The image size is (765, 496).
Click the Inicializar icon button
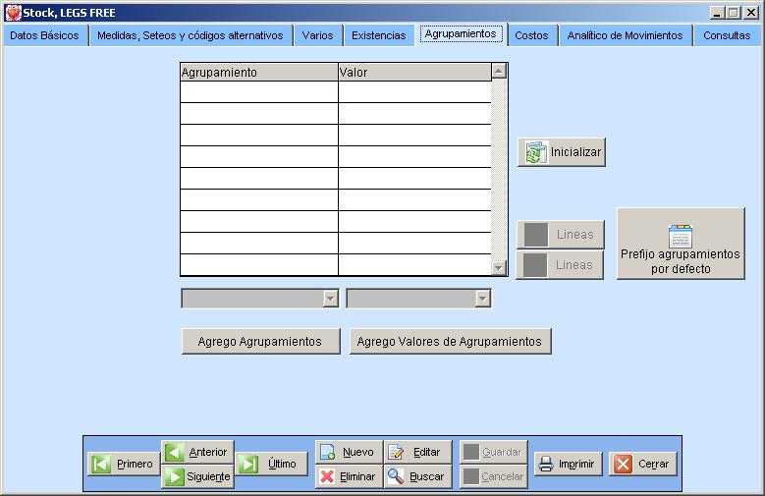(x=562, y=152)
